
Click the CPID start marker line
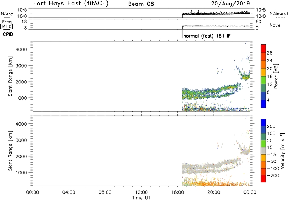pos(182,34)
